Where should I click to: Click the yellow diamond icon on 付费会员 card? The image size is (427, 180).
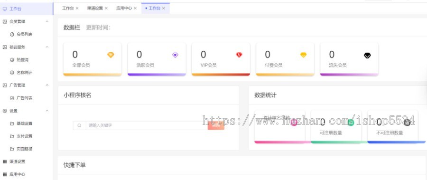[303, 55]
